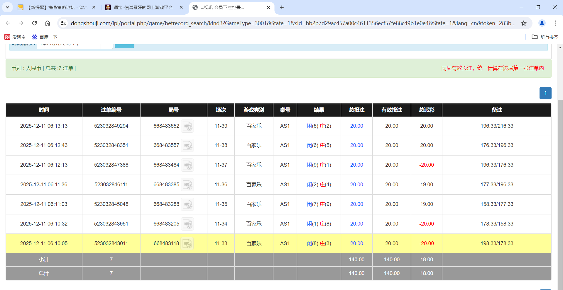Screen dimensions: 563x290
Task: Play video record for round 668483652
Action: [x=188, y=126]
